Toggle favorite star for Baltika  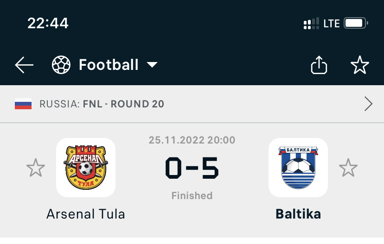(x=348, y=168)
